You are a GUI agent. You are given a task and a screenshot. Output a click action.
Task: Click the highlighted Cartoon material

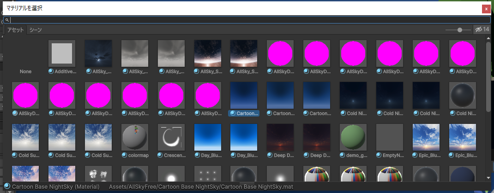[244, 95]
